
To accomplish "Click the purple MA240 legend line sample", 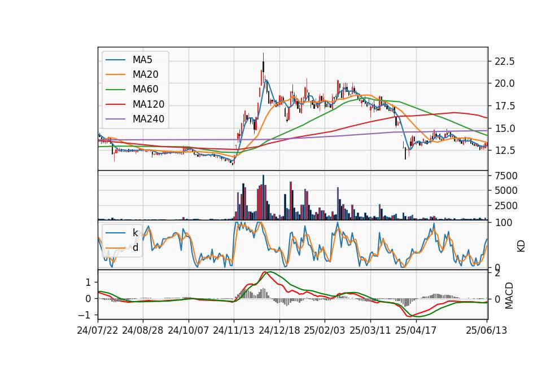I will (115, 119).
